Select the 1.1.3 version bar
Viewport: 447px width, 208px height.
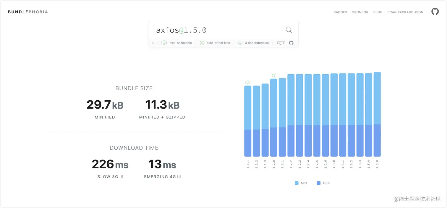pos(265,120)
